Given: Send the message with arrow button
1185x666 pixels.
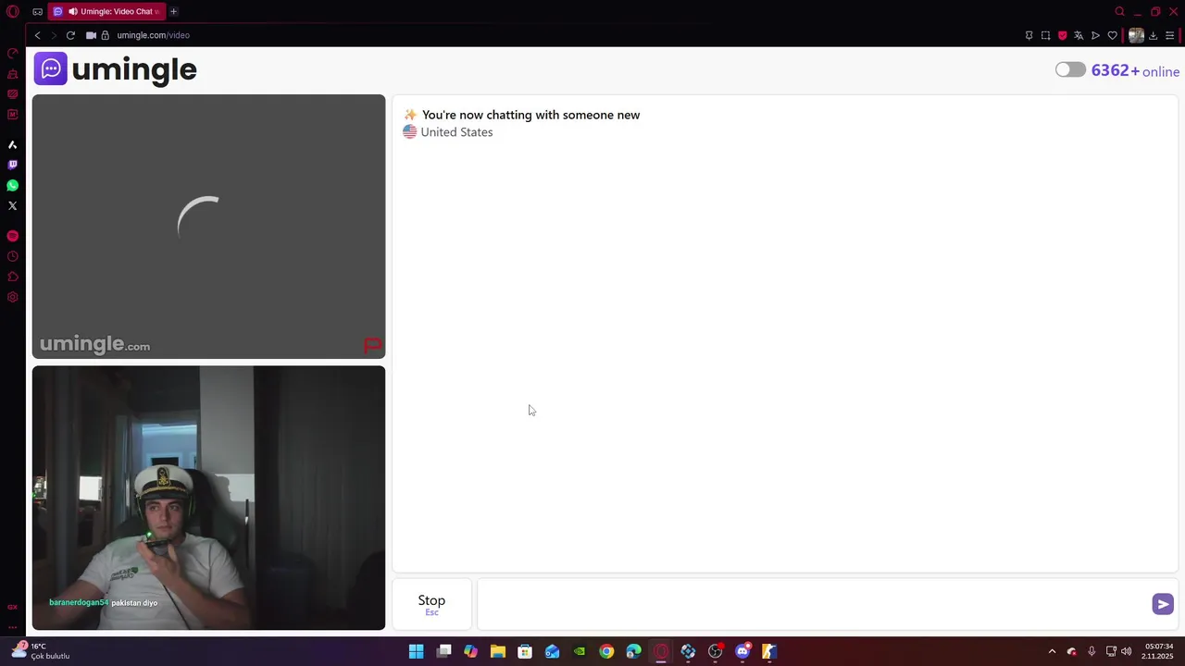Looking at the screenshot, I should (x=1163, y=604).
